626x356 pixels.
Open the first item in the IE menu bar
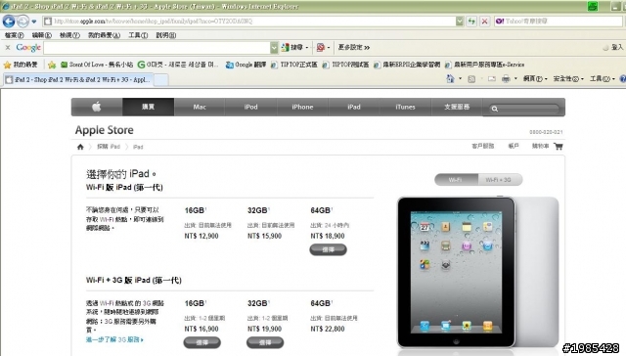point(14,35)
